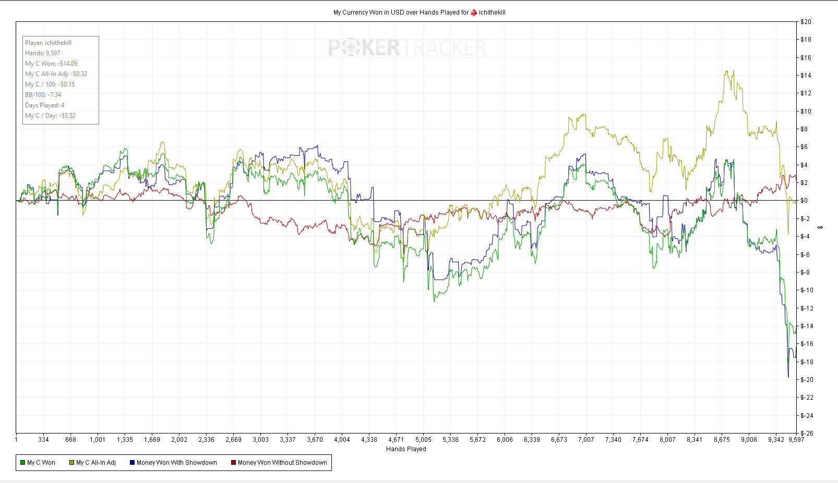Click the '$12' y-axis tick label
838x483 pixels.
[806, 93]
